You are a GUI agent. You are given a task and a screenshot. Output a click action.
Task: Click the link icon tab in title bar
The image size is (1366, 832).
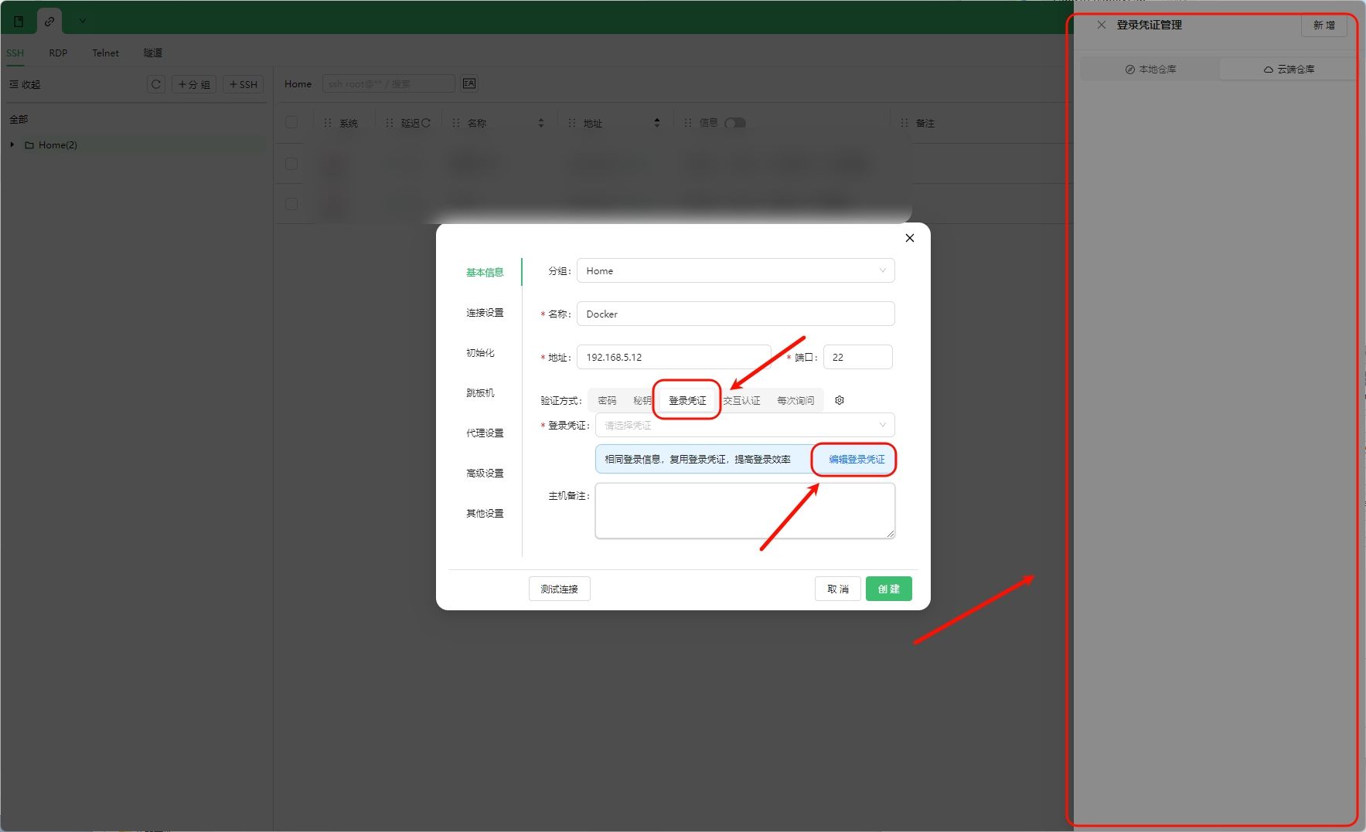point(49,21)
